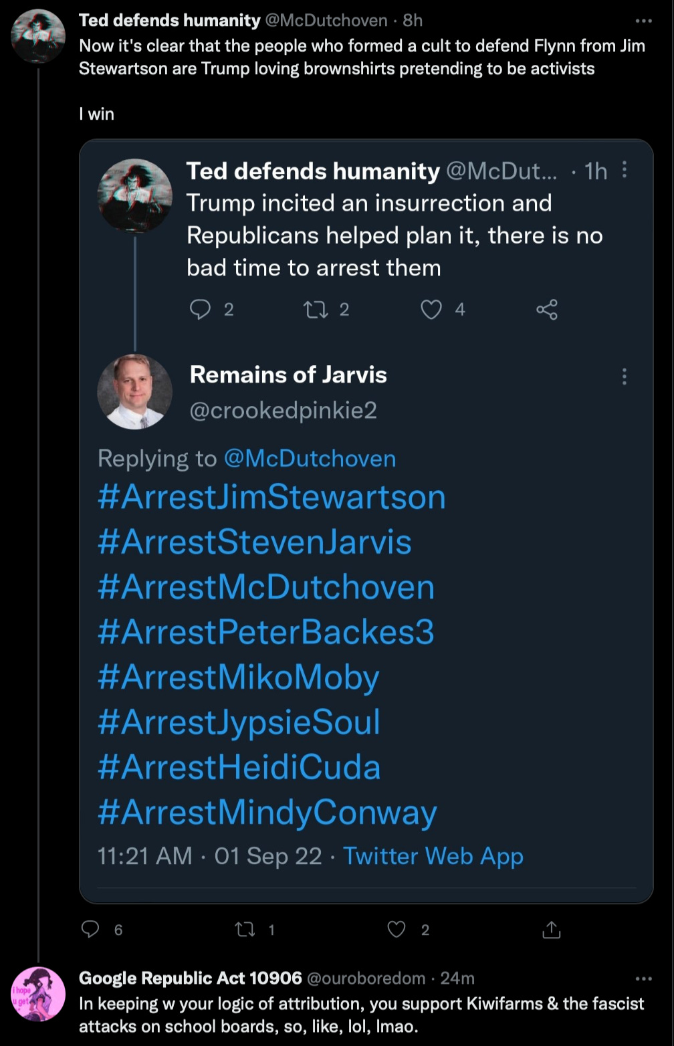Open the Twitter Web App source link
Screen dimensions: 674x1046
[x=433, y=856]
